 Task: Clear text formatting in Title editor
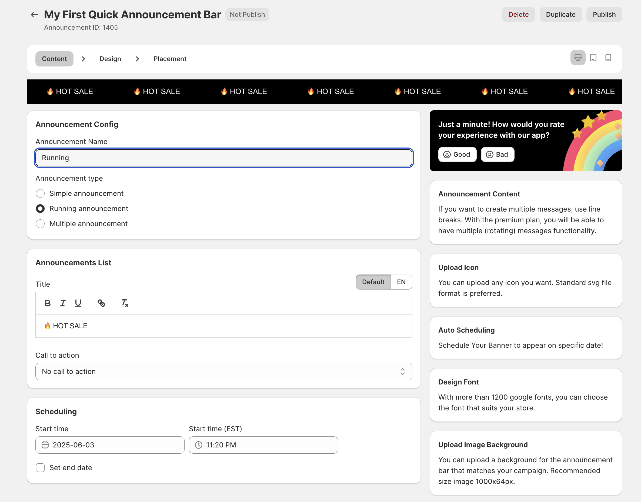[x=125, y=303]
